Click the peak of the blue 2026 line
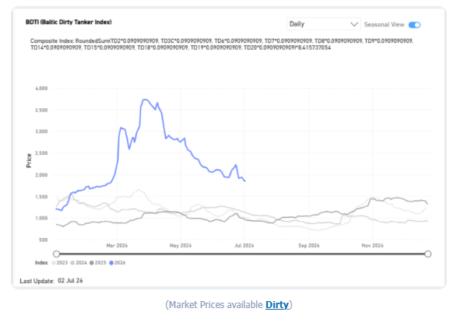This screenshot has height=319, width=457. pos(144,100)
